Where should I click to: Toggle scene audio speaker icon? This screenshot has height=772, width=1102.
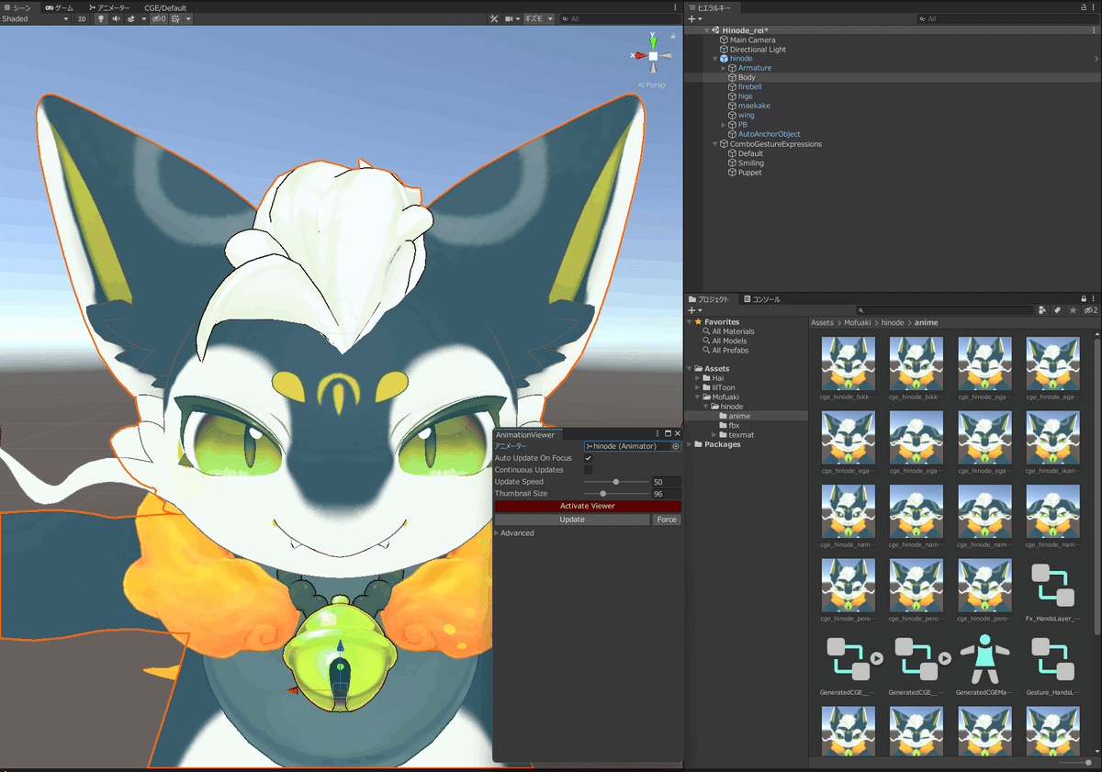(116, 18)
